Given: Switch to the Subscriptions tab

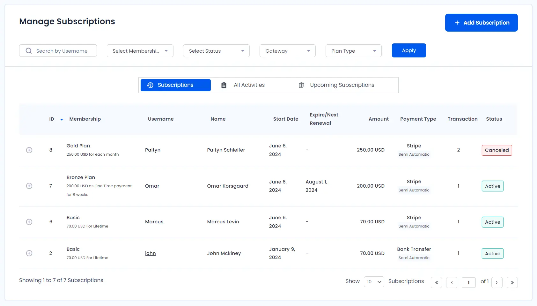Looking at the screenshot, I should [176, 85].
